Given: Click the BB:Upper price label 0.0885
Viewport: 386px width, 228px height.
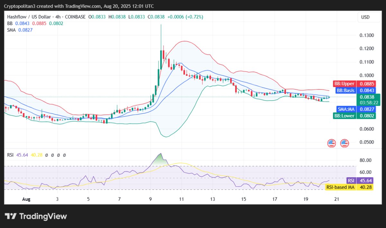Looking at the screenshot, I should [x=366, y=83].
